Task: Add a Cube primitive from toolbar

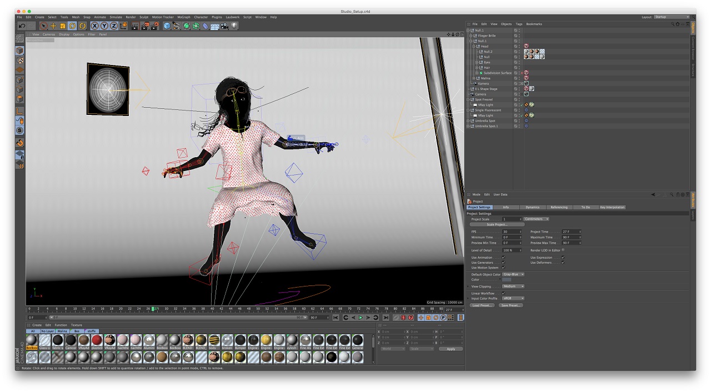Action: tap(167, 26)
